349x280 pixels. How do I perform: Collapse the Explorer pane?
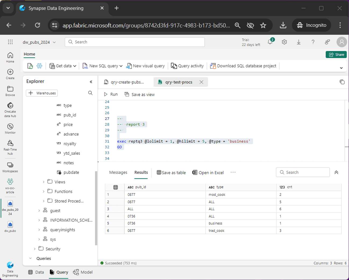(91, 81)
